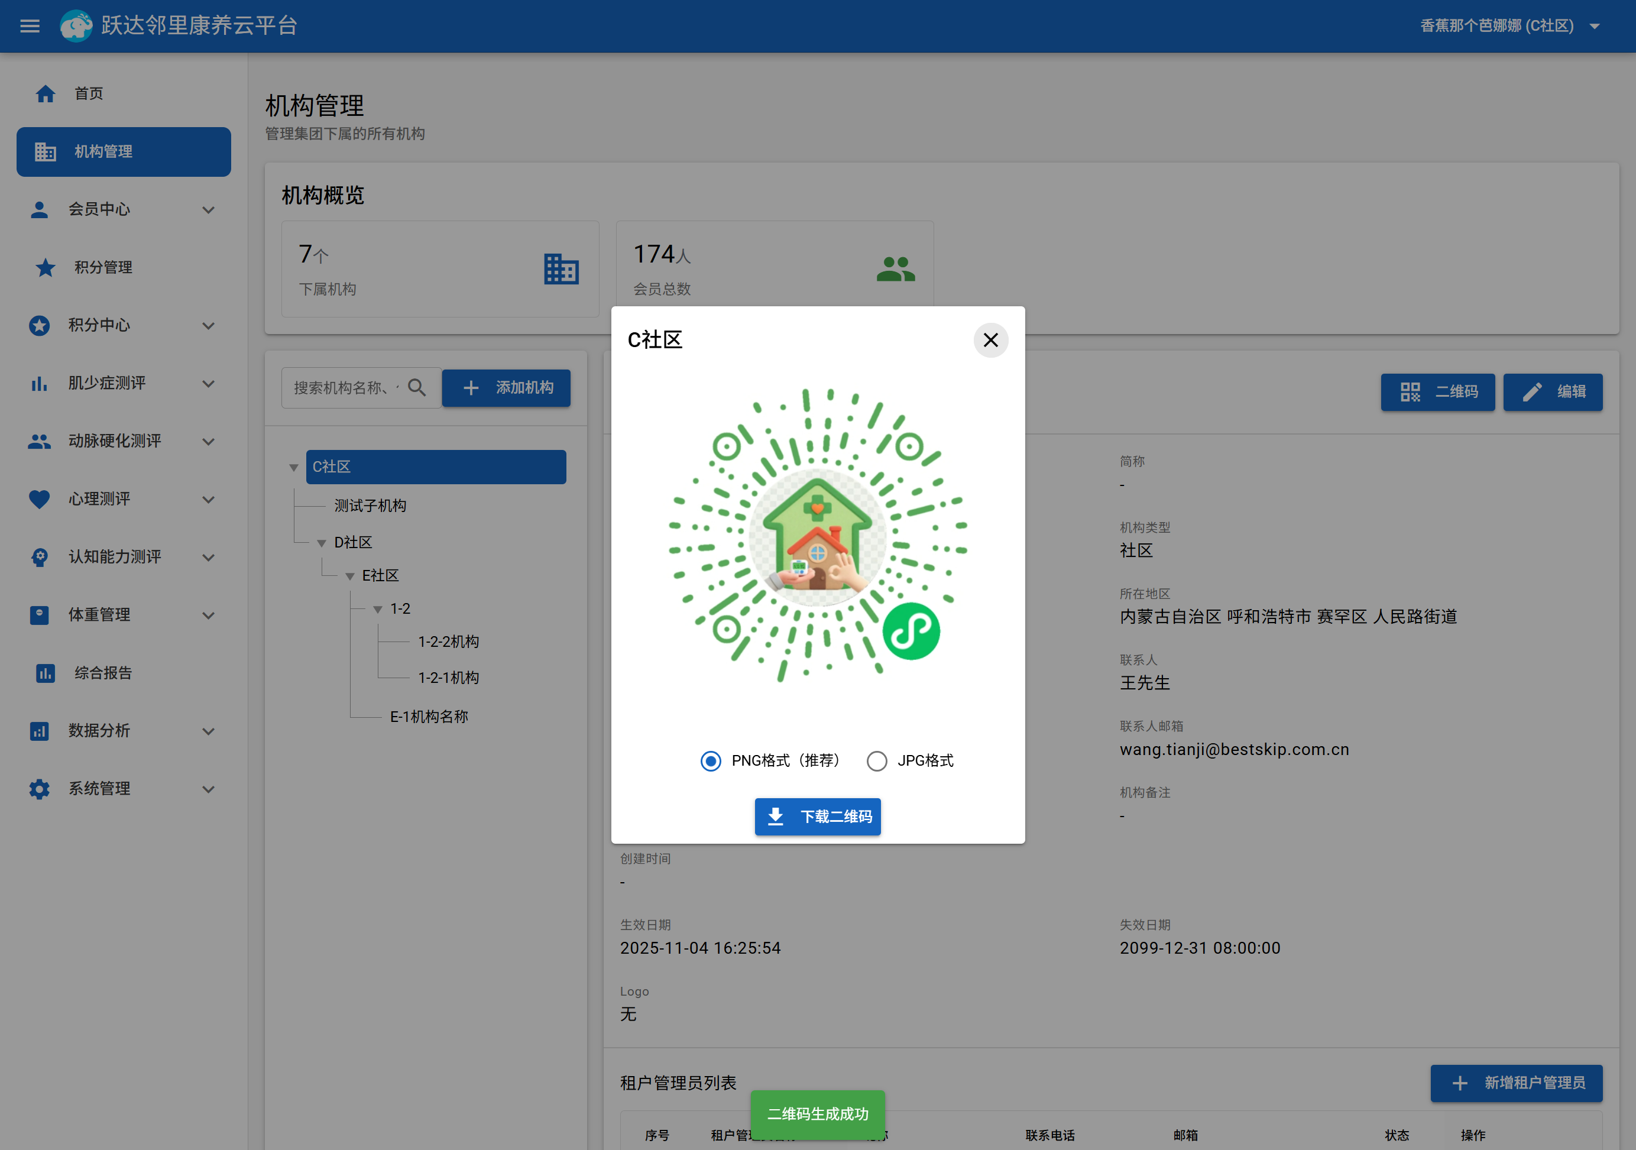Expand the 系统管理 submenu

[x=208, y=789]
